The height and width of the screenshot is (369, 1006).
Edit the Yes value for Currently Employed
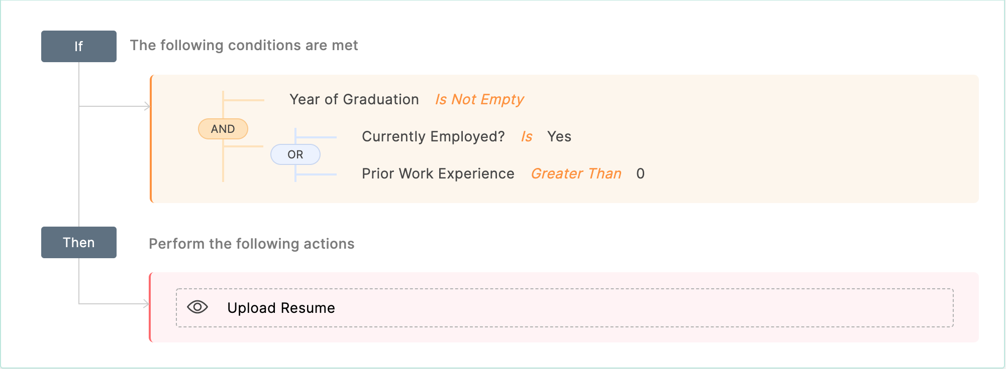559,136
